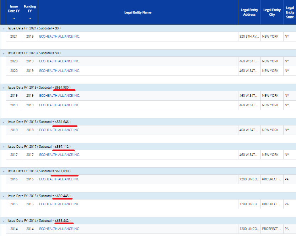Click the Funding FY header label
Screen dimensions: 296x236
pos(30,9)
